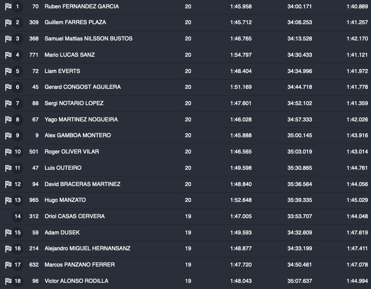Click the checkered flag for Sergi Notario Lopez
371x289 pixels.
pyautogui.click(x=8, y=103)
